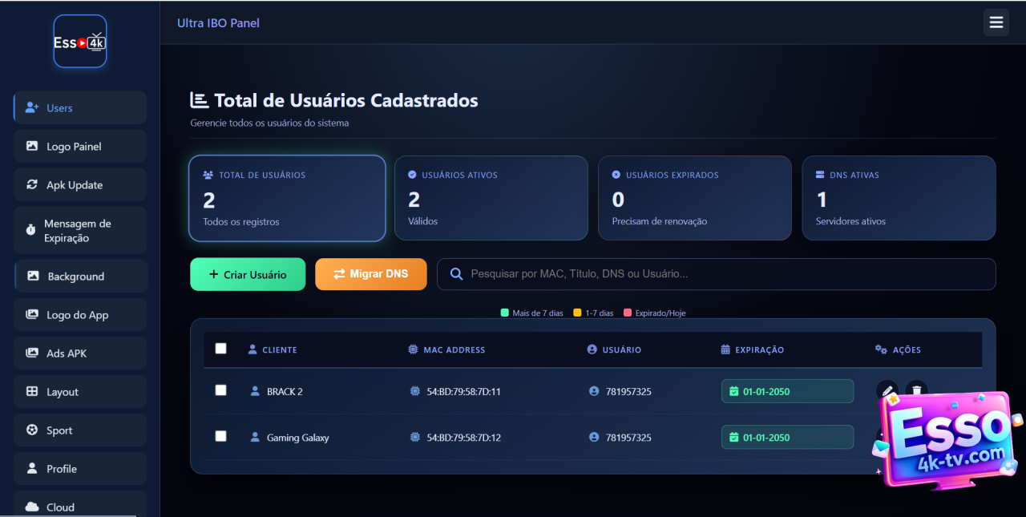Click the search field for MAC or user
Viewport: 1026px width, 517px height.
tap(721, 274)
